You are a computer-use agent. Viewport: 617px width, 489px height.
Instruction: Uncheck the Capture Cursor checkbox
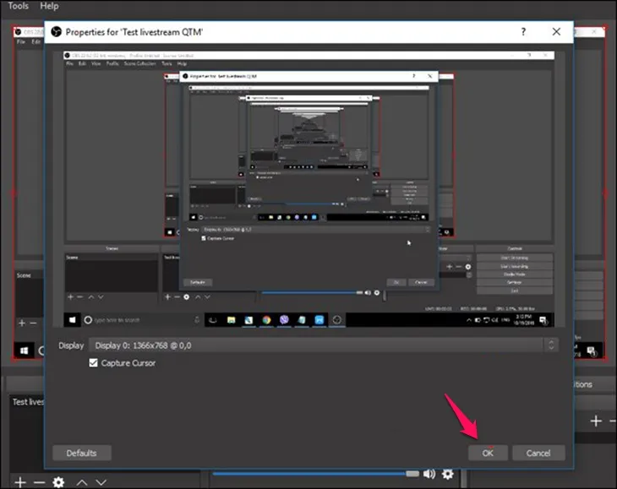93,363
